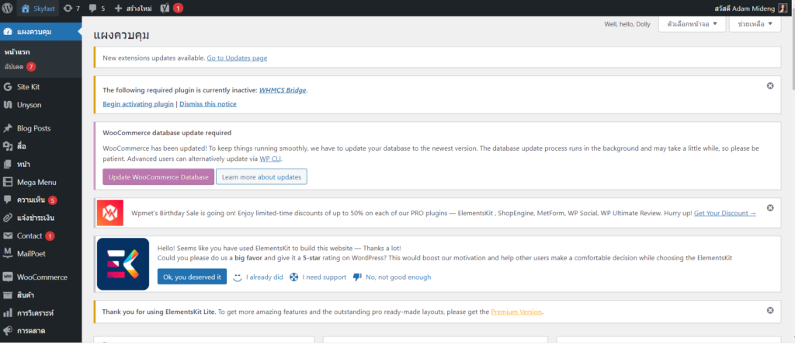Viewport: 795px width, 345px height.
Task: Open the Mega Menu sidebar label
Action: (36, 182)
